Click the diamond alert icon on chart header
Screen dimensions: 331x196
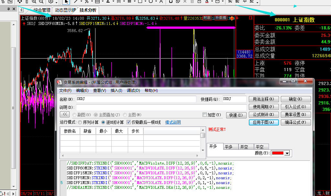click(x=232, y=18)
